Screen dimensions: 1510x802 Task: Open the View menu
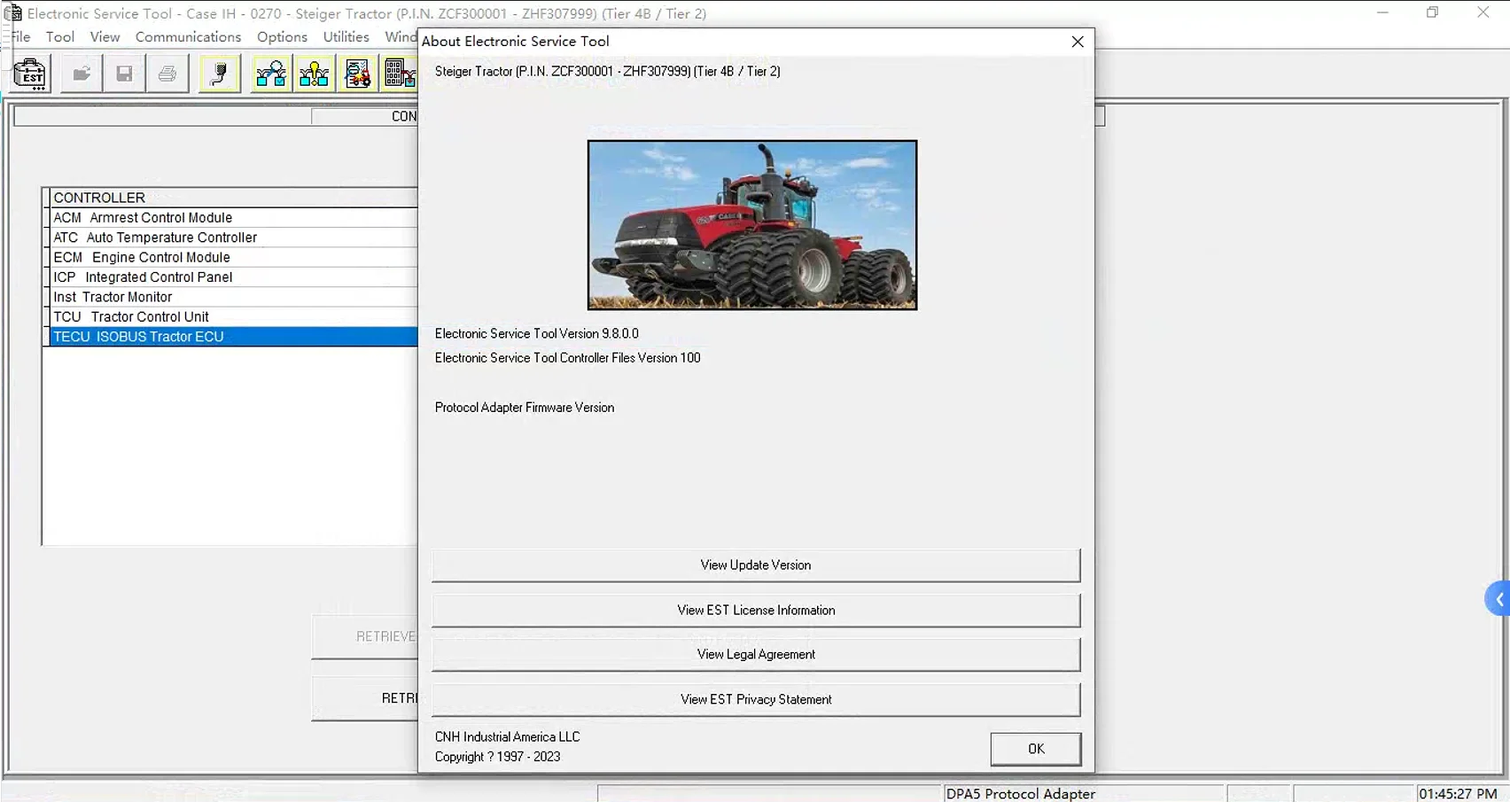[105, 36]
